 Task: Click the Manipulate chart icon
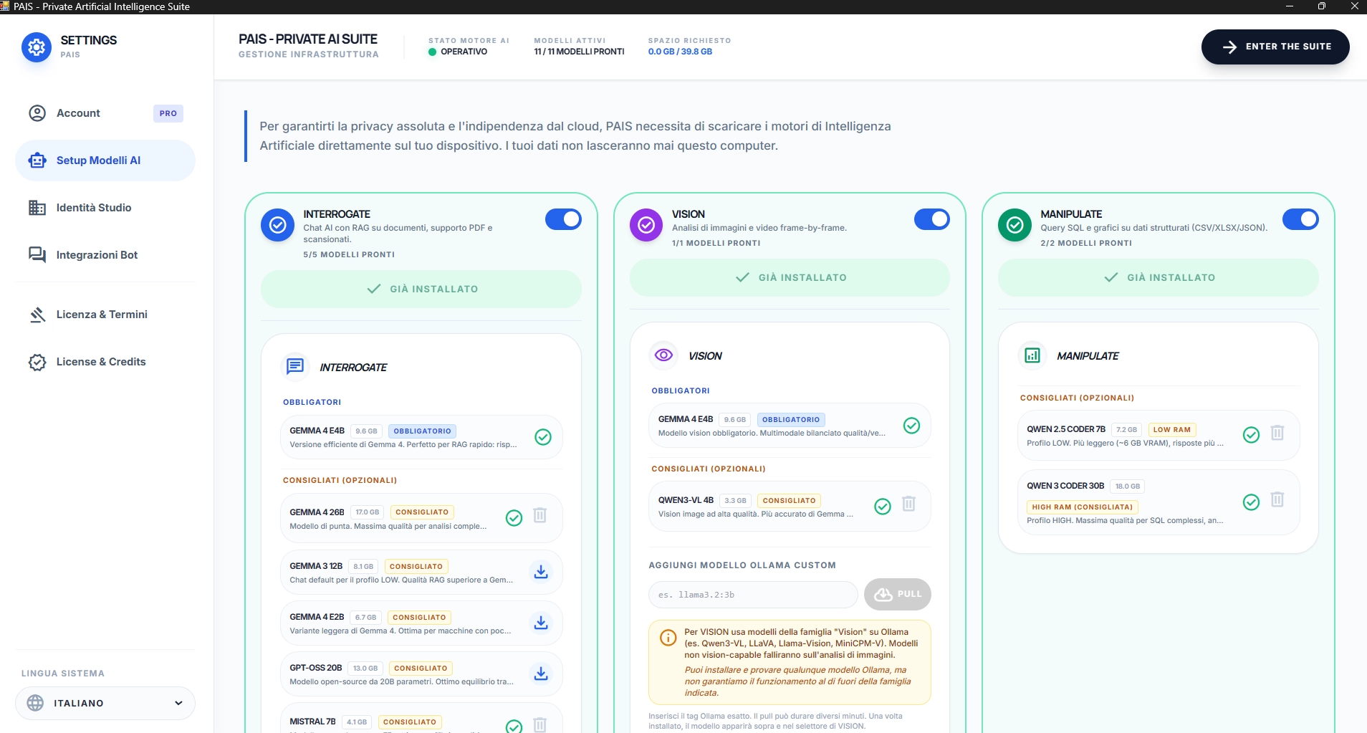pos(1032,355)
